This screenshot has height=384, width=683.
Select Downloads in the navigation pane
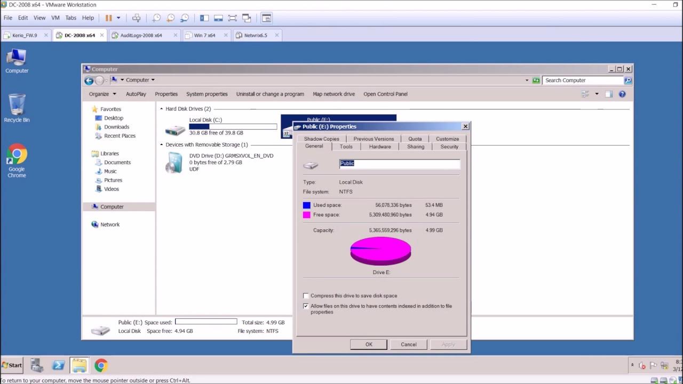(116, 127)
